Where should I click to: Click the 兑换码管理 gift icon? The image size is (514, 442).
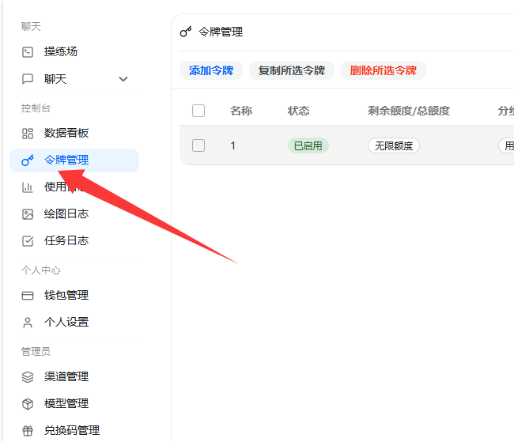(x=28, y=431)
